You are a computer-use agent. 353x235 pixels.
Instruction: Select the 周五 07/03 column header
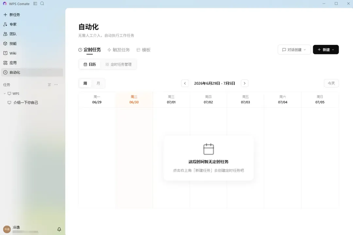point(245,99)
